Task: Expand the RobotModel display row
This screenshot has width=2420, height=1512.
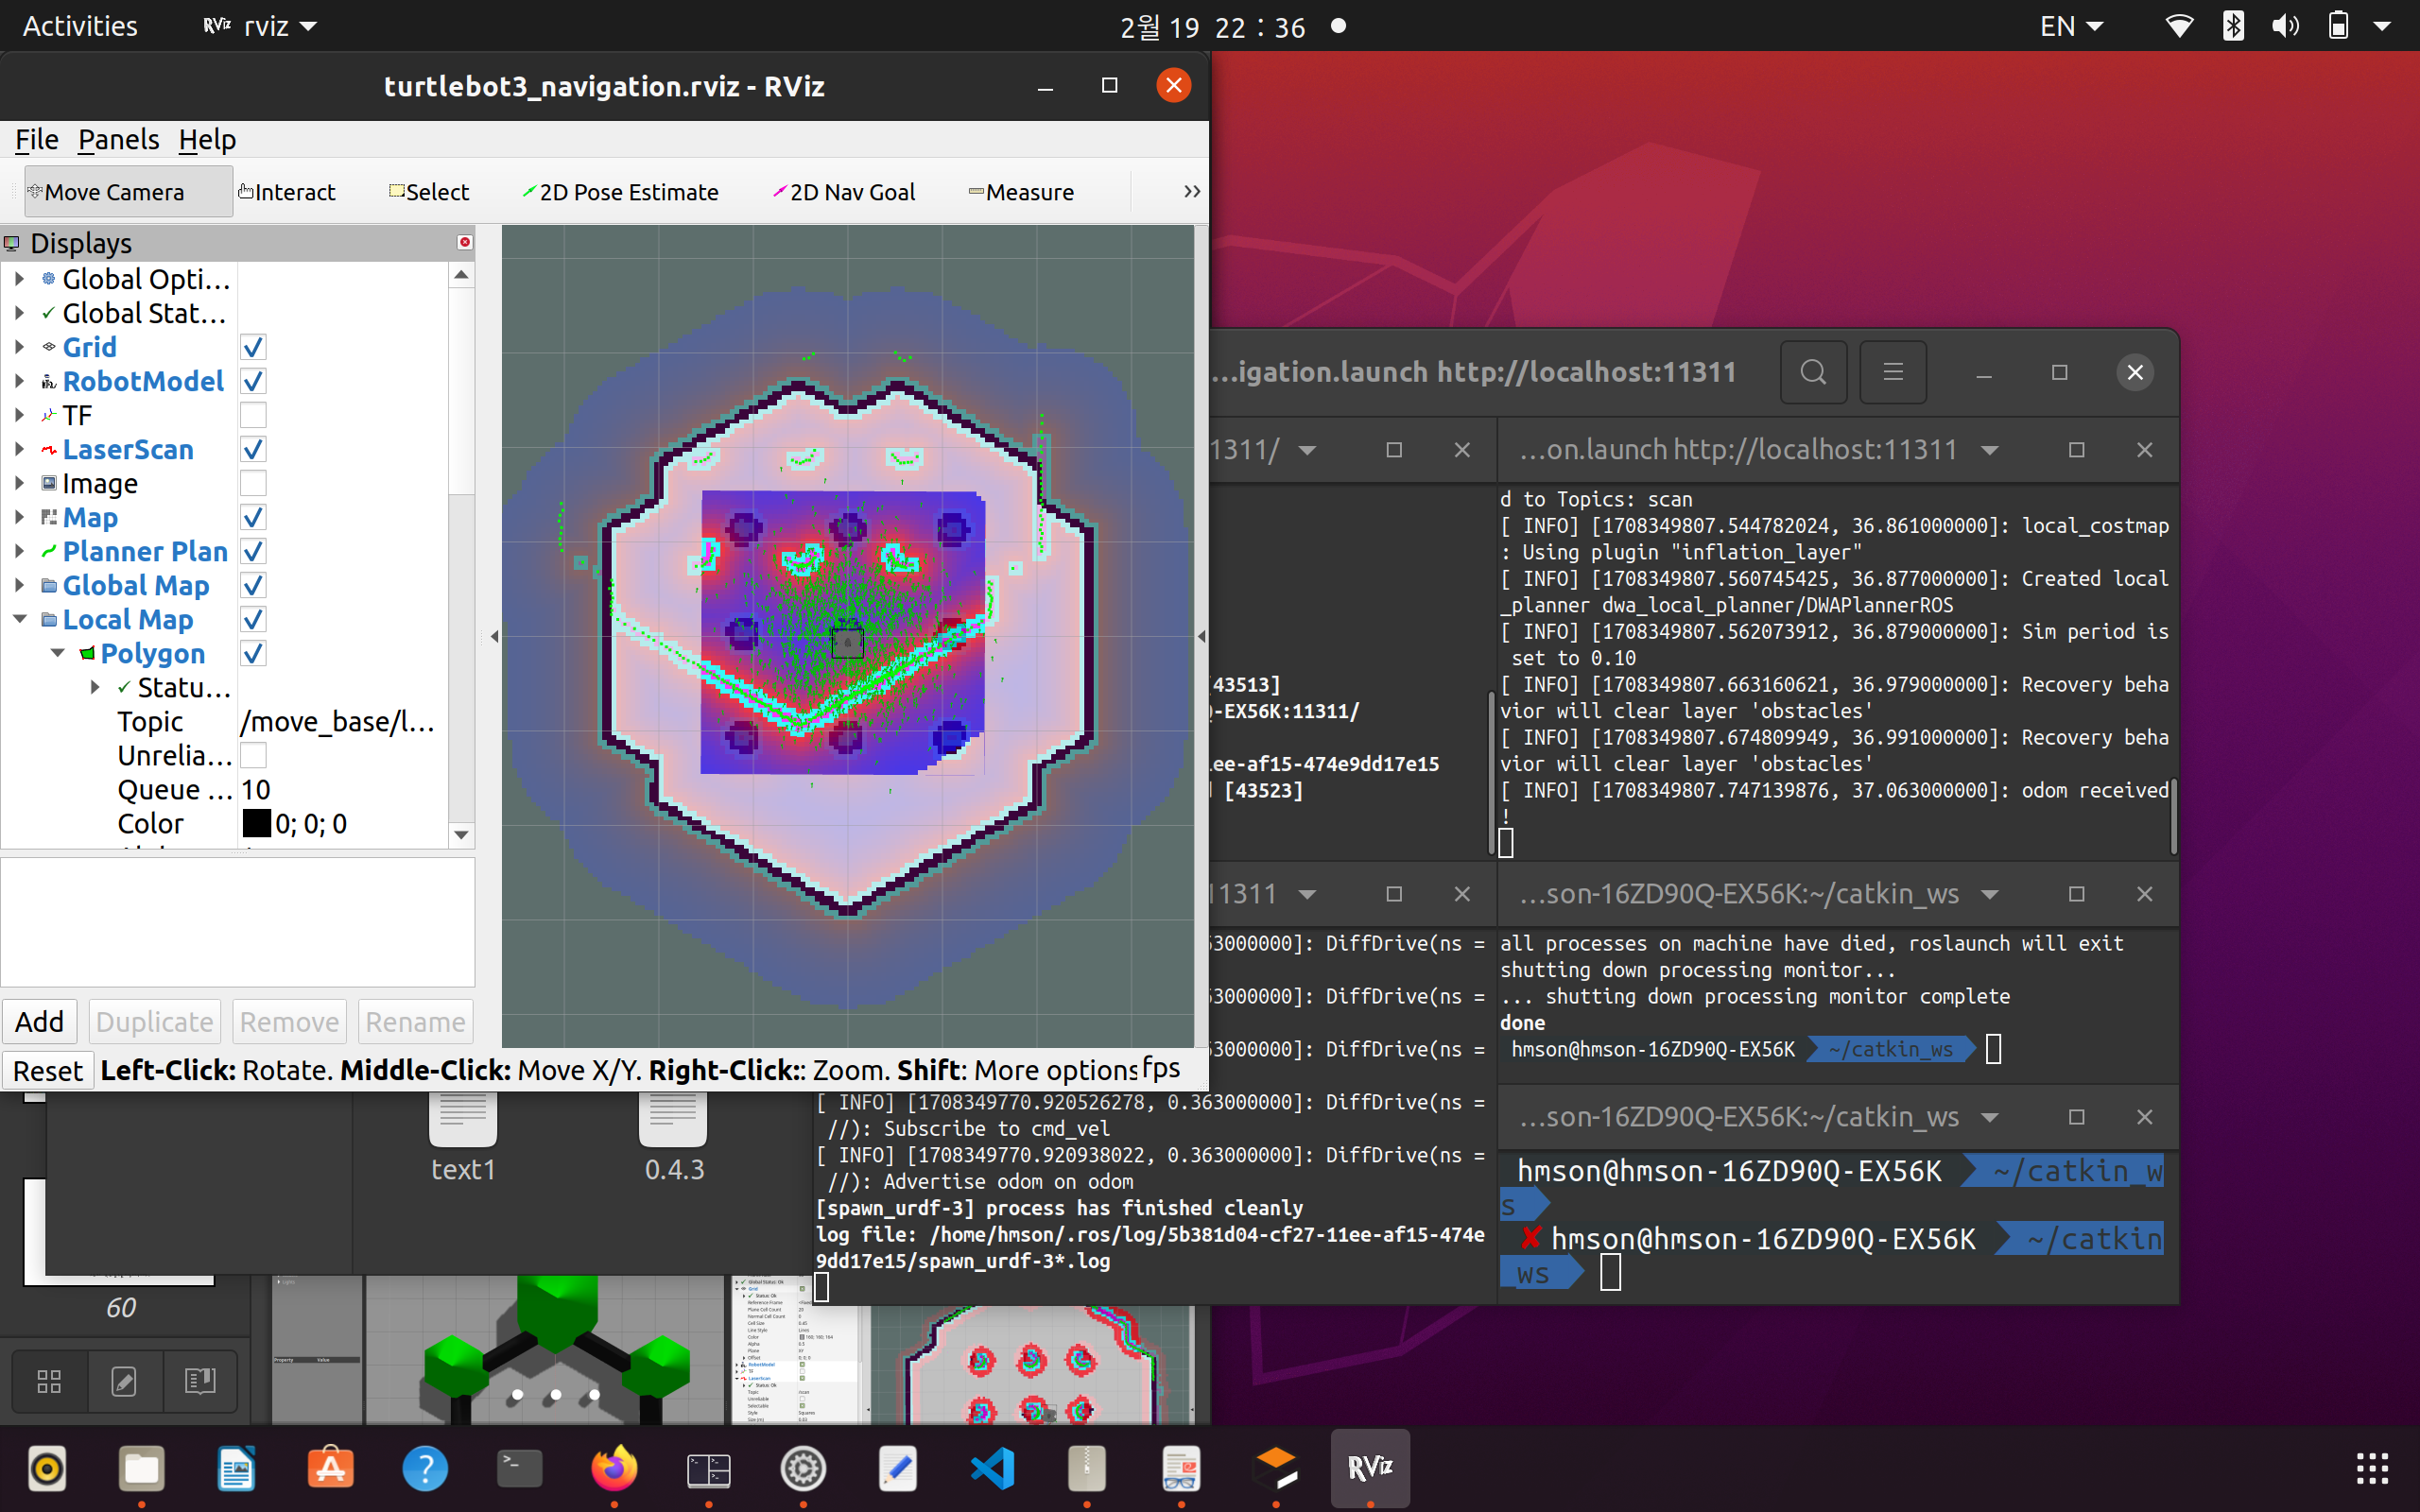Action: tap(19, 381)
